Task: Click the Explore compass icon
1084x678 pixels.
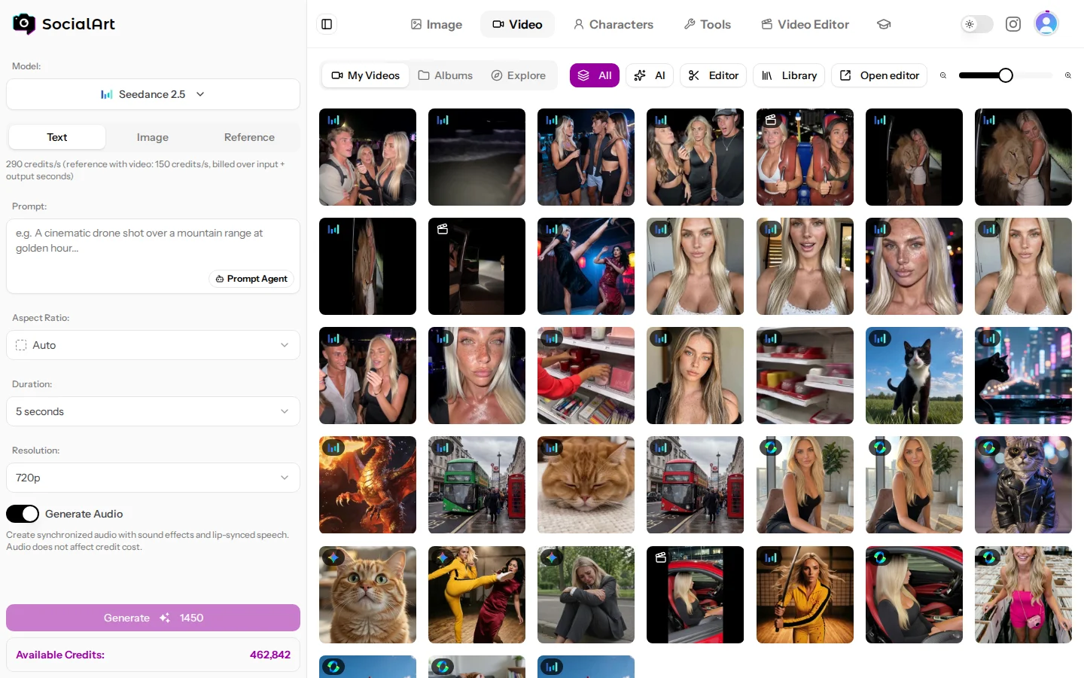Action: coord(497,75)
